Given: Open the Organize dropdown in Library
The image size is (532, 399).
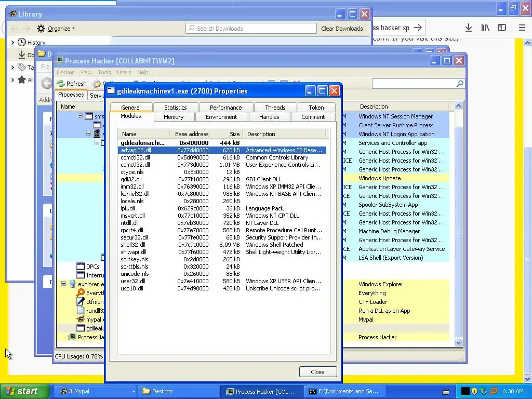Looking at the screenshot, I should pos(61,29).
